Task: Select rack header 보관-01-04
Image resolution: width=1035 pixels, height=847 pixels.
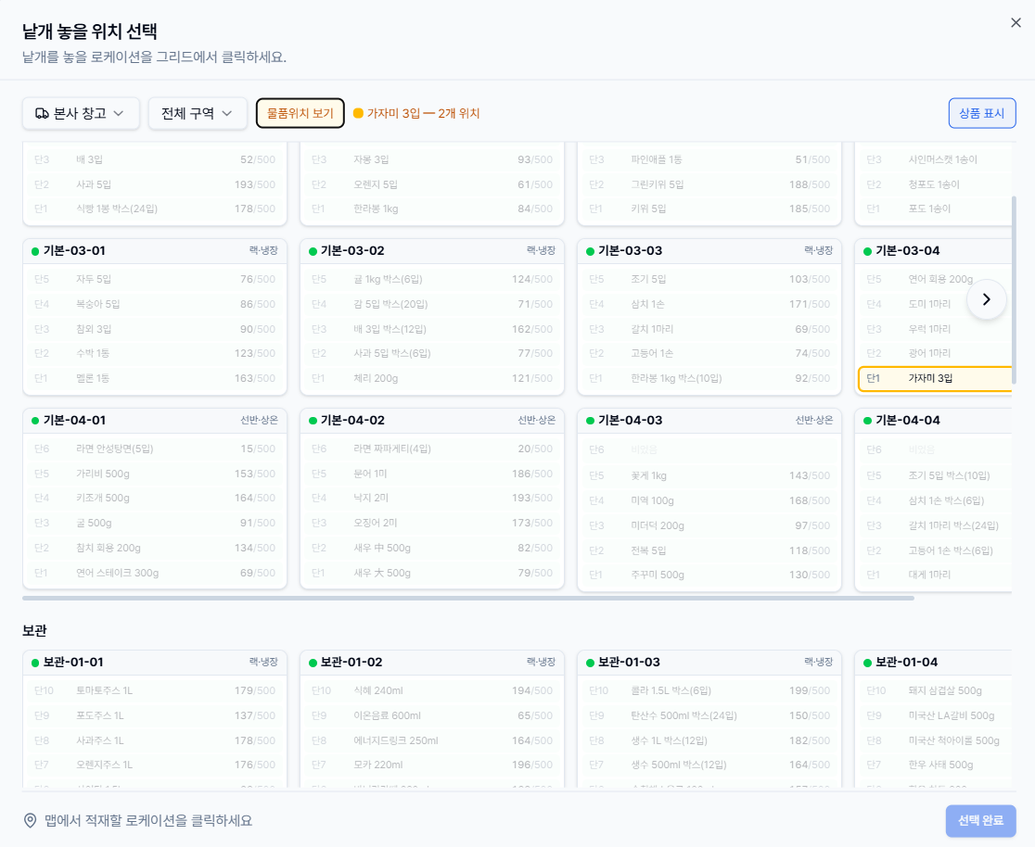Action: (x=933, y=663)
